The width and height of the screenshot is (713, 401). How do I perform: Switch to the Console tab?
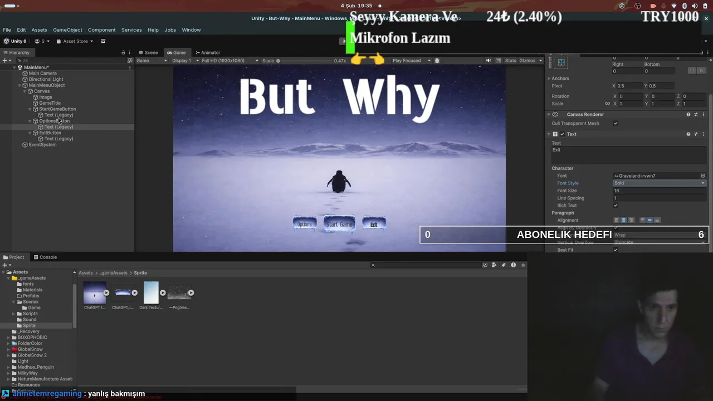pyautogui.click(x=45, y=257)
